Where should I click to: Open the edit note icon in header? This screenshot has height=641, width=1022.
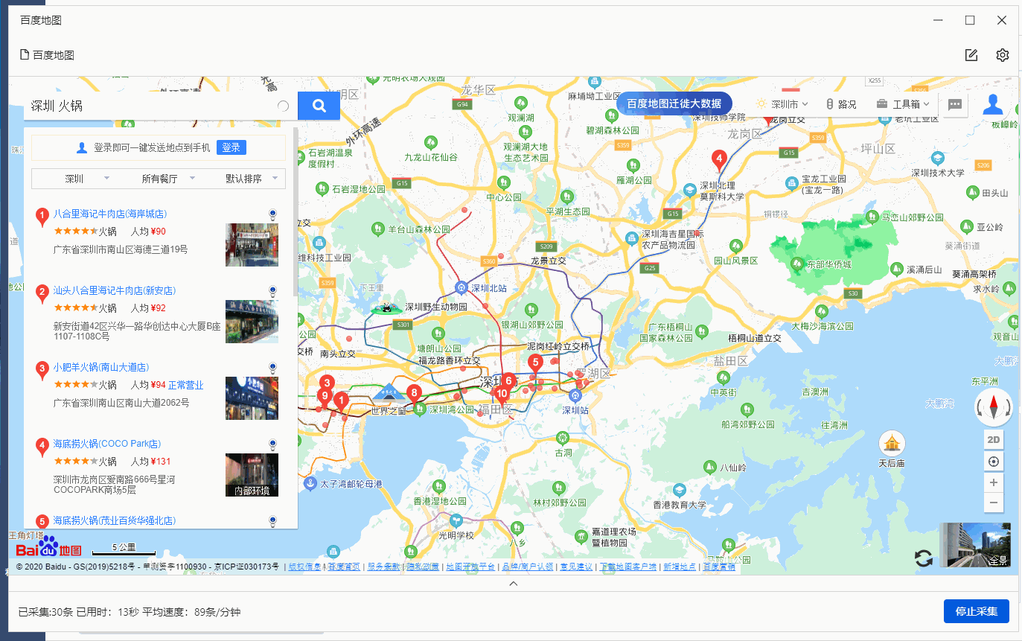(971, 55)
